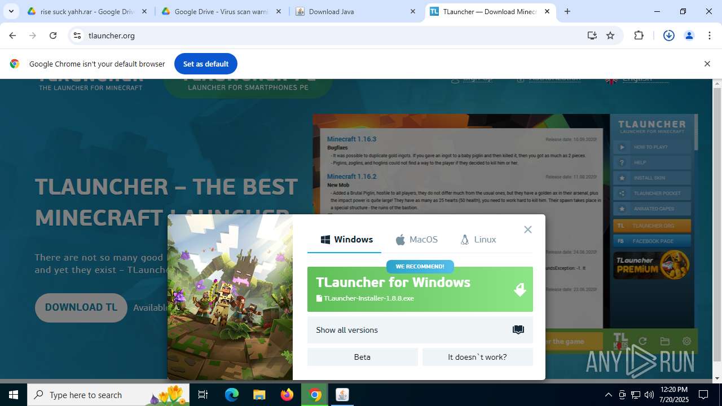Click the DOWNLOAD TL button
The image size is (722, 406).
tap(81, 307)
